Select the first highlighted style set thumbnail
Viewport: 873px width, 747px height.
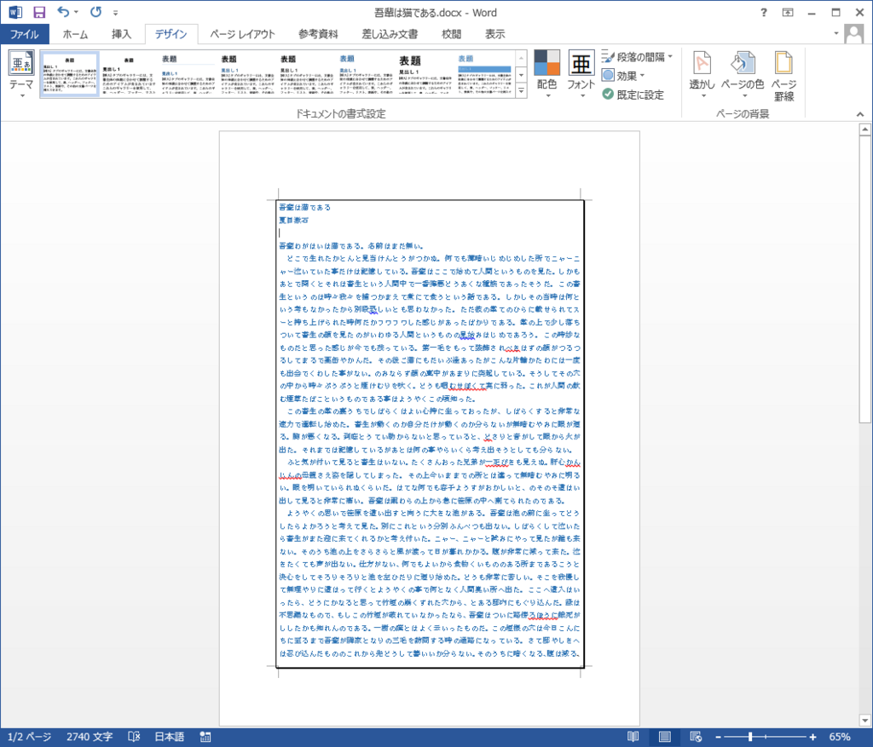click(x=70, y=75)
